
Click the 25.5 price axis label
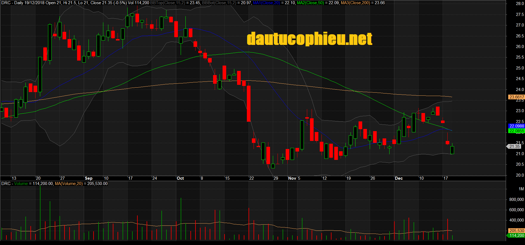pyautogui.click(x=520, y=57)
